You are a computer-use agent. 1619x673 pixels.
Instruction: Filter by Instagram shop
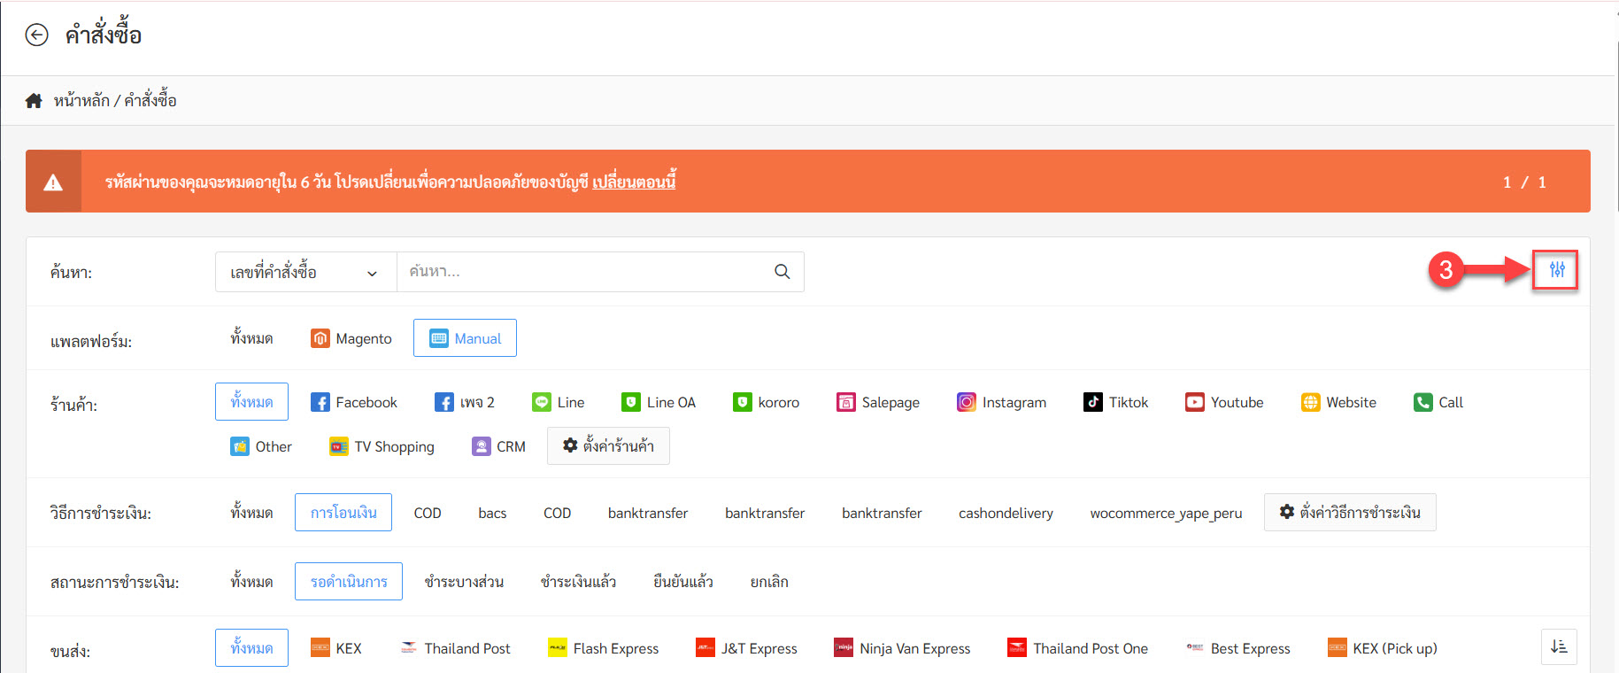[1001, 402]
